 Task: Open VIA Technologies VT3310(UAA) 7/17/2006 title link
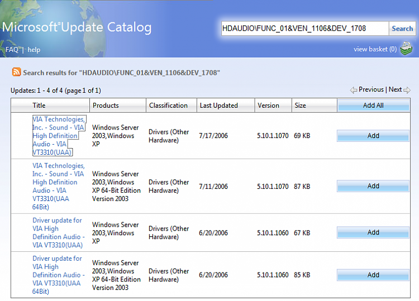(x=59, y=136)
